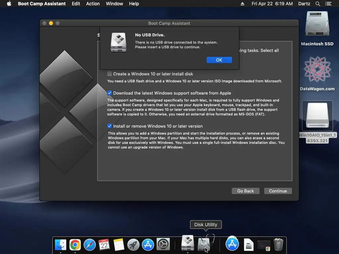This screenshot has width=339, height=254.
Task: Open the Boot Camp Assistant app menu
Action: click(x=42, y=4)
